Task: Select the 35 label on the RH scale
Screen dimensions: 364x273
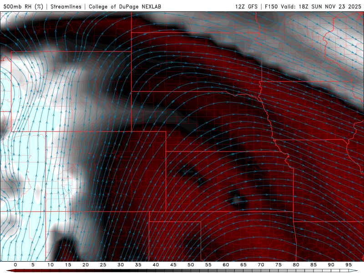Action: point(138,265)
